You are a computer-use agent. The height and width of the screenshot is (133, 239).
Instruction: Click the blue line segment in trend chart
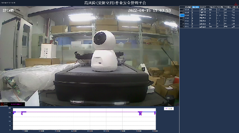click(x=149, y=112)
